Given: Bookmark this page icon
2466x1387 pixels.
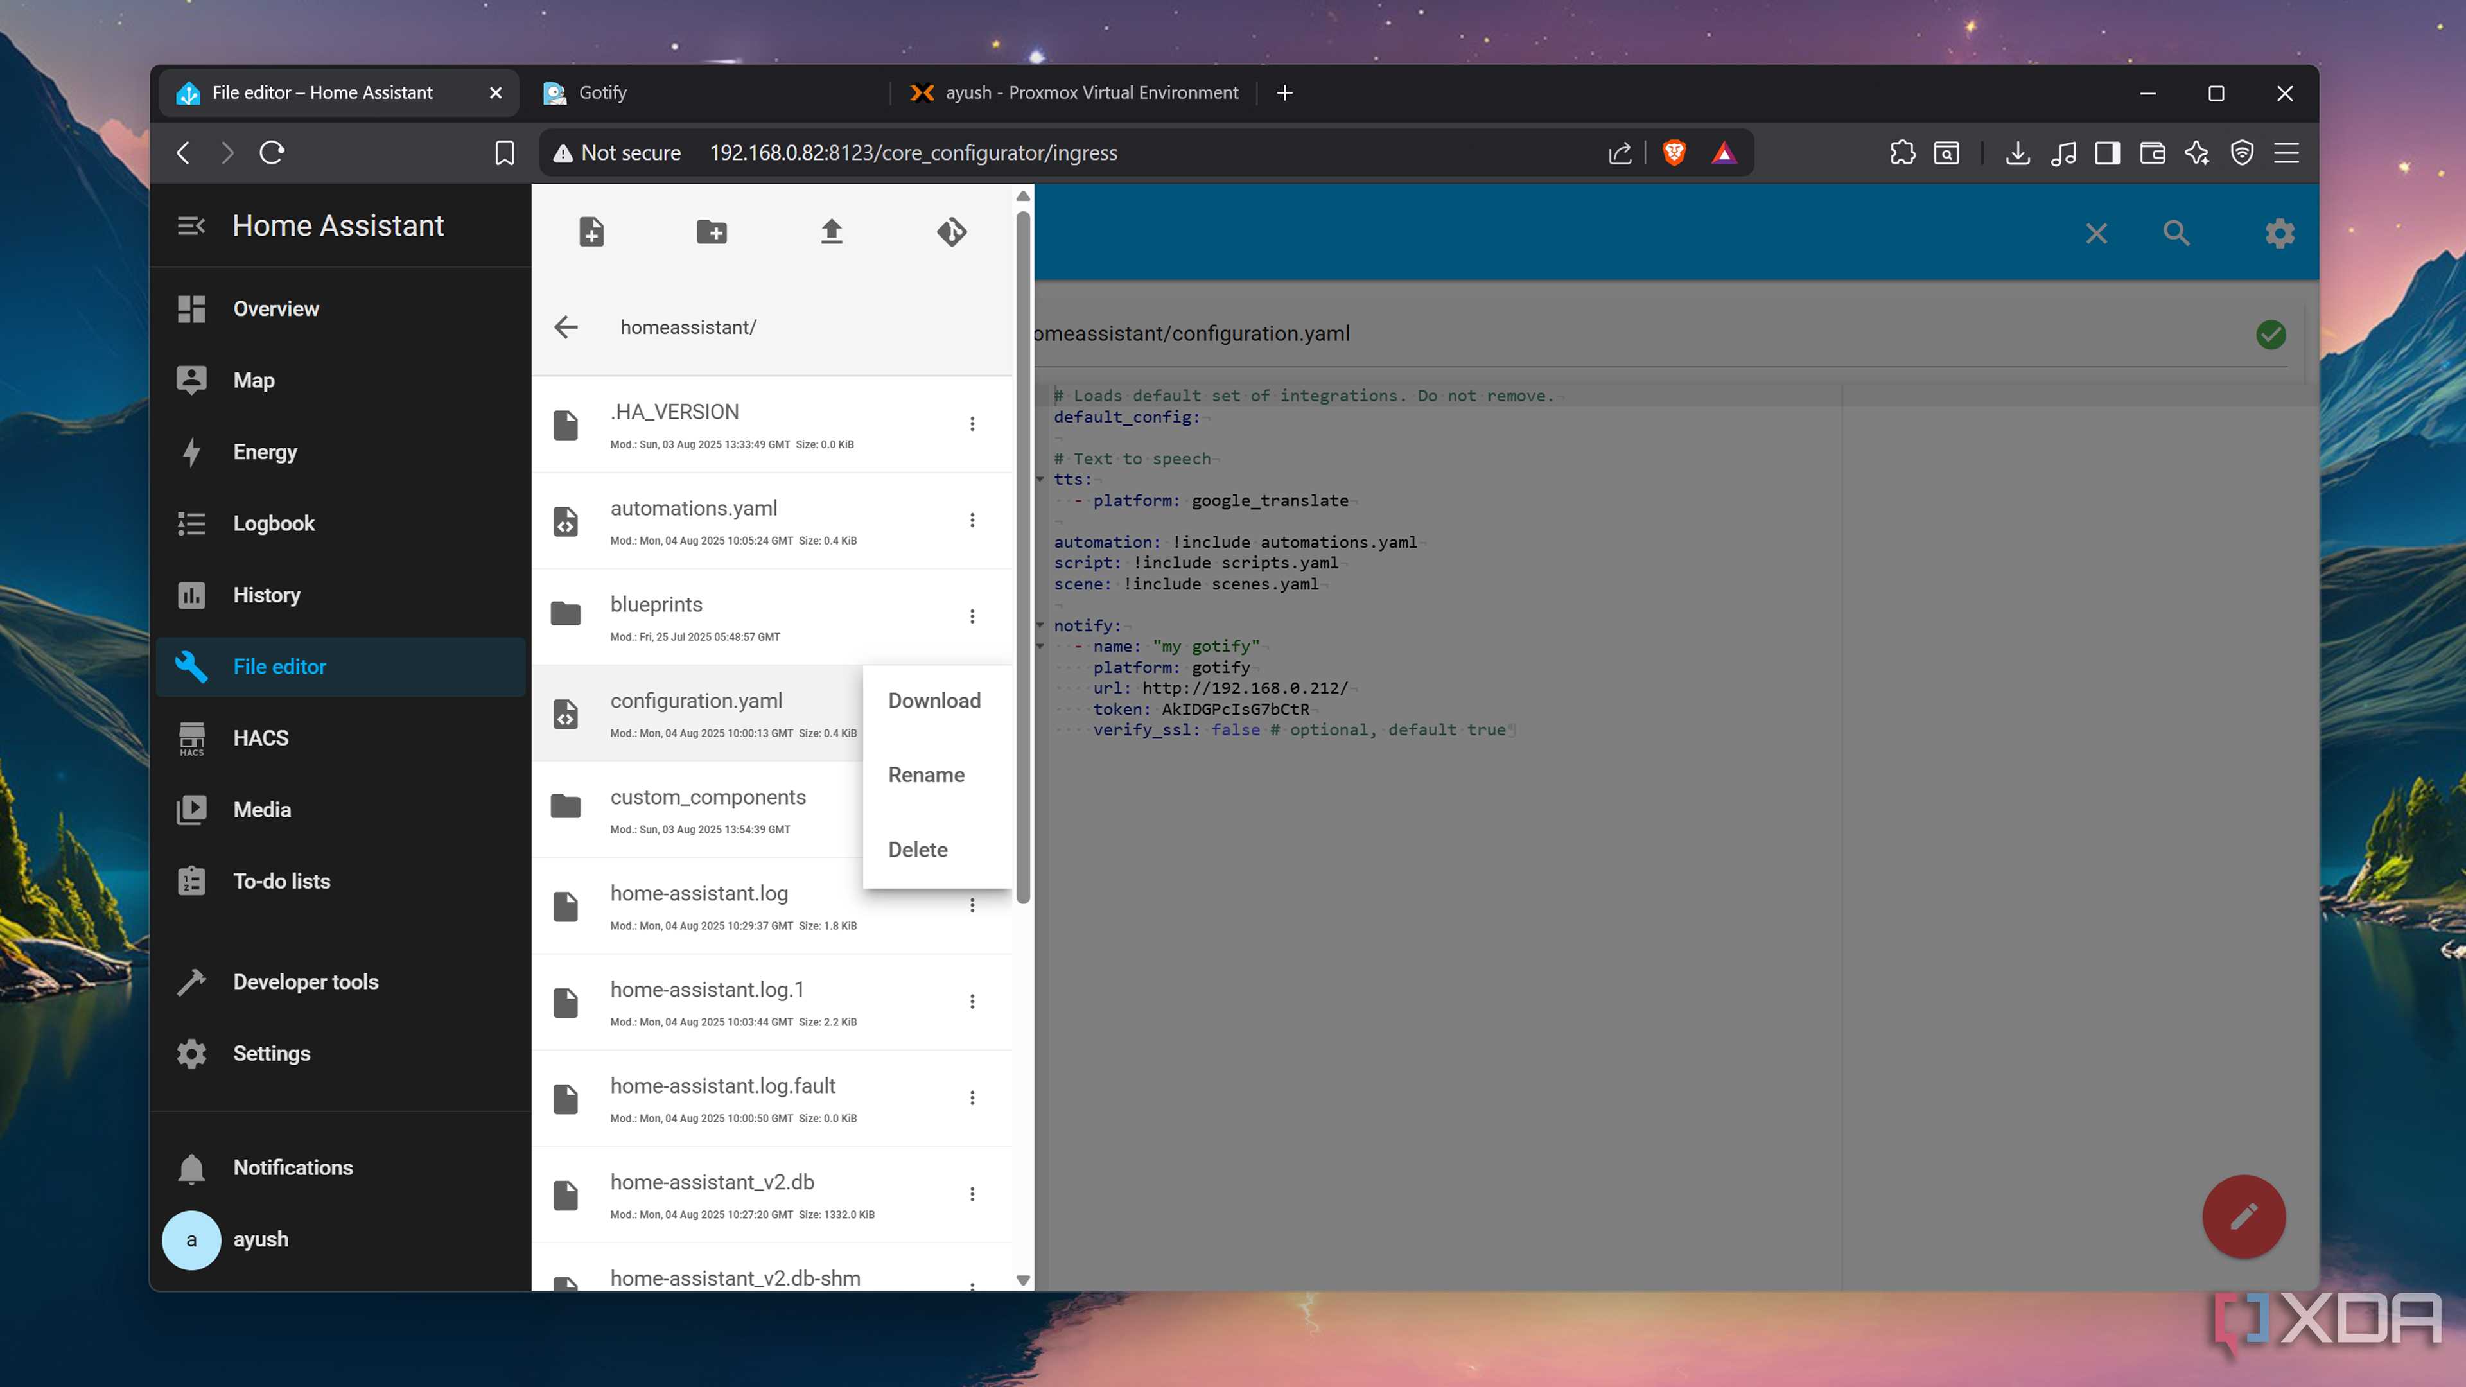Looking at the screenshot, I should click(505, 152).
